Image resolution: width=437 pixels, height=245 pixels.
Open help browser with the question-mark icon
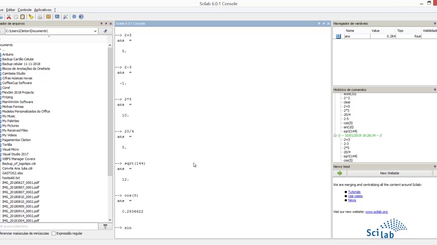(x=81, y=17)
